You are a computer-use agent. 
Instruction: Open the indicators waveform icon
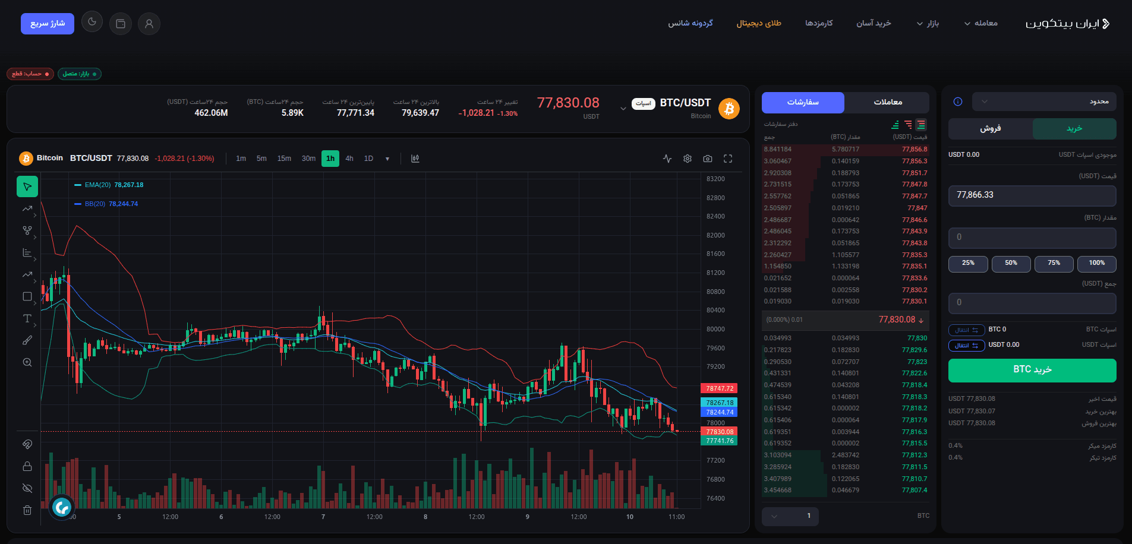(667, 159)
